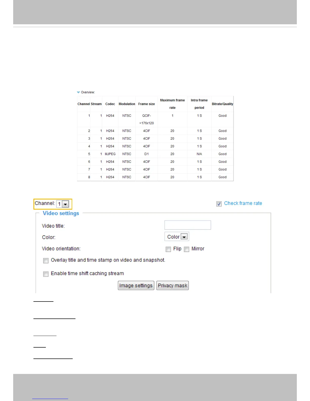This screenshot has width=310, height=401.
Task: Click the MJPEG codec cell in channel 5 row
Action: click(x=110, y=154)
